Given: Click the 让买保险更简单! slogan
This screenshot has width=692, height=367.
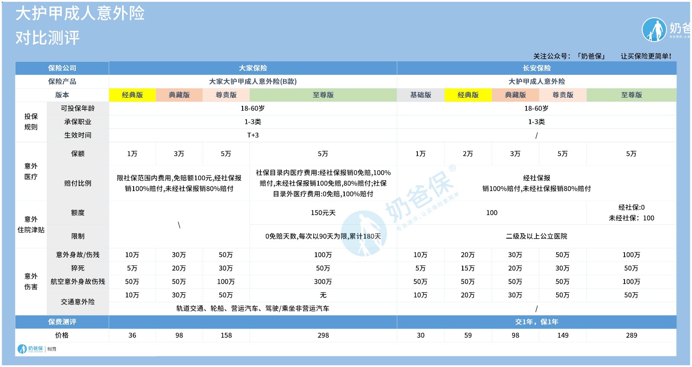Looking at the screenshot, I should (646, 56).
